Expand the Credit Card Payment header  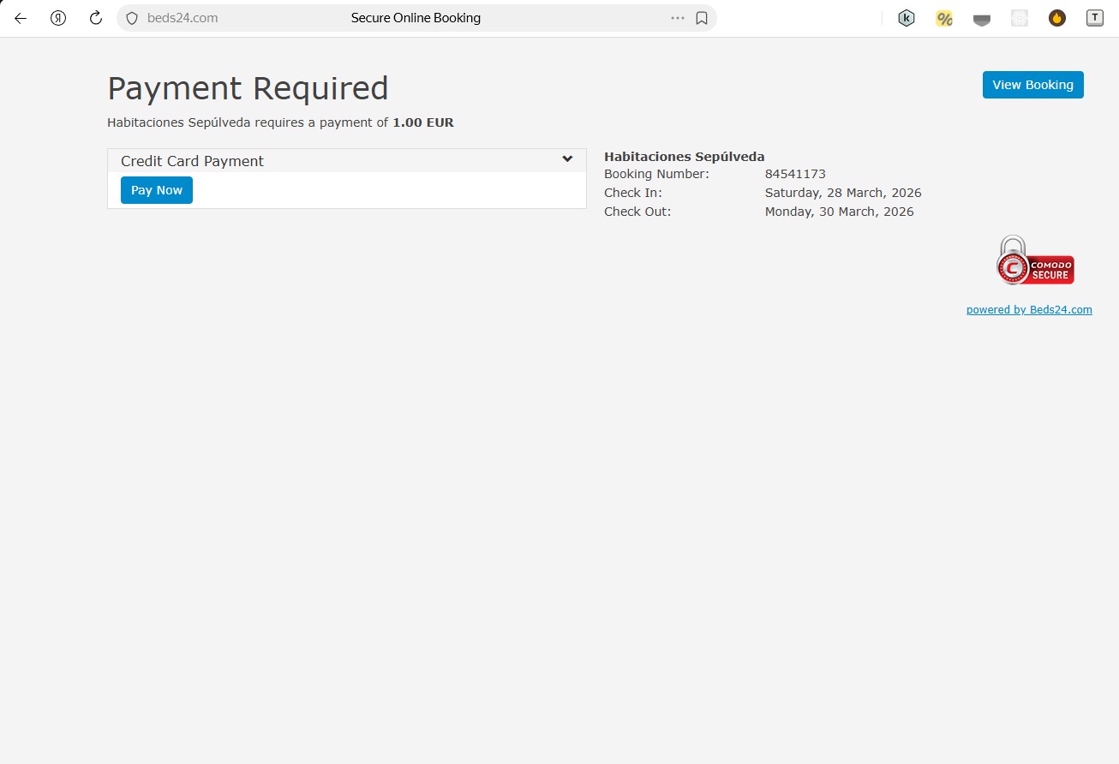point(193,161)
